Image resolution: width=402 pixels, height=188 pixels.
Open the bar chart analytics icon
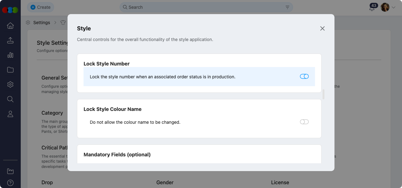[x=10, y=55]
